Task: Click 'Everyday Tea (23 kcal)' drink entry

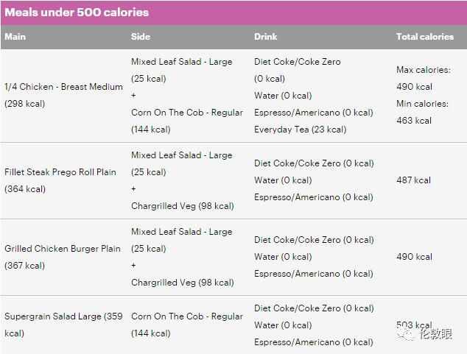Action: (300, 130)
